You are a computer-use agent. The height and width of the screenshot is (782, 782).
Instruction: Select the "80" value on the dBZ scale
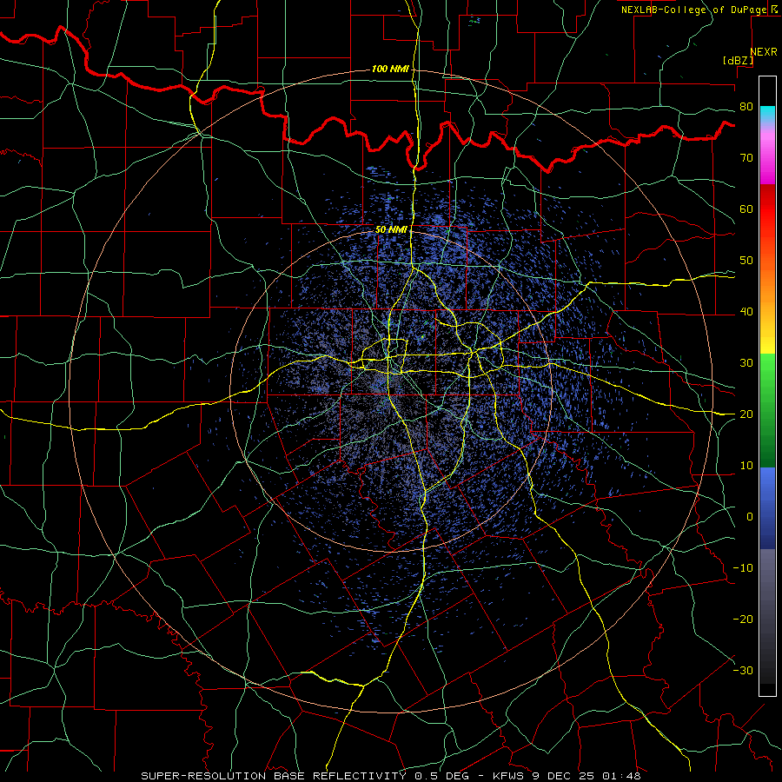click(x=746, y=107)
